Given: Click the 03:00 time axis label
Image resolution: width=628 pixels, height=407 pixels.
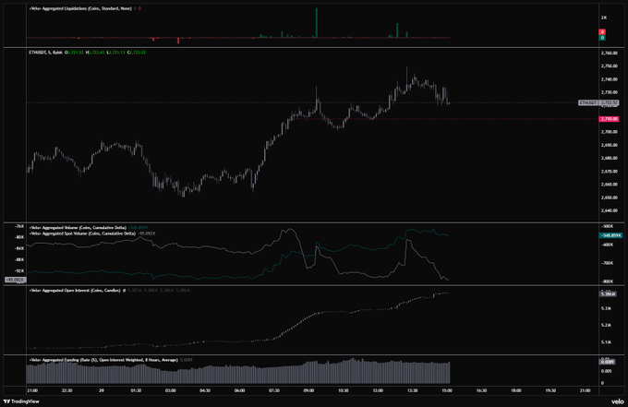Looking at the screenshot, I should coord(170,390).
